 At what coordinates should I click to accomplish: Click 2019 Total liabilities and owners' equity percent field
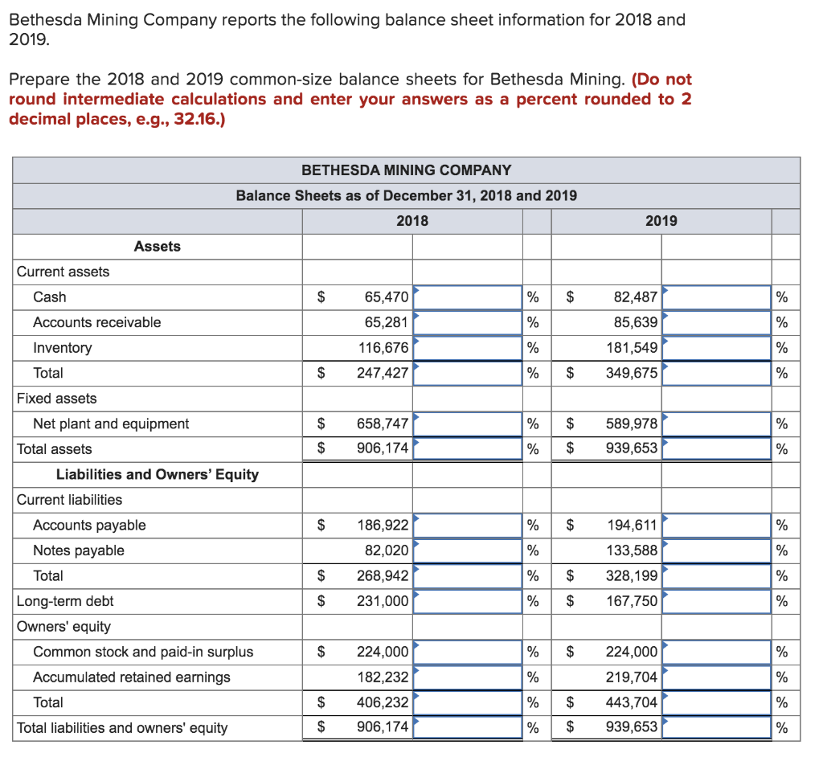[x=716, y=727]
